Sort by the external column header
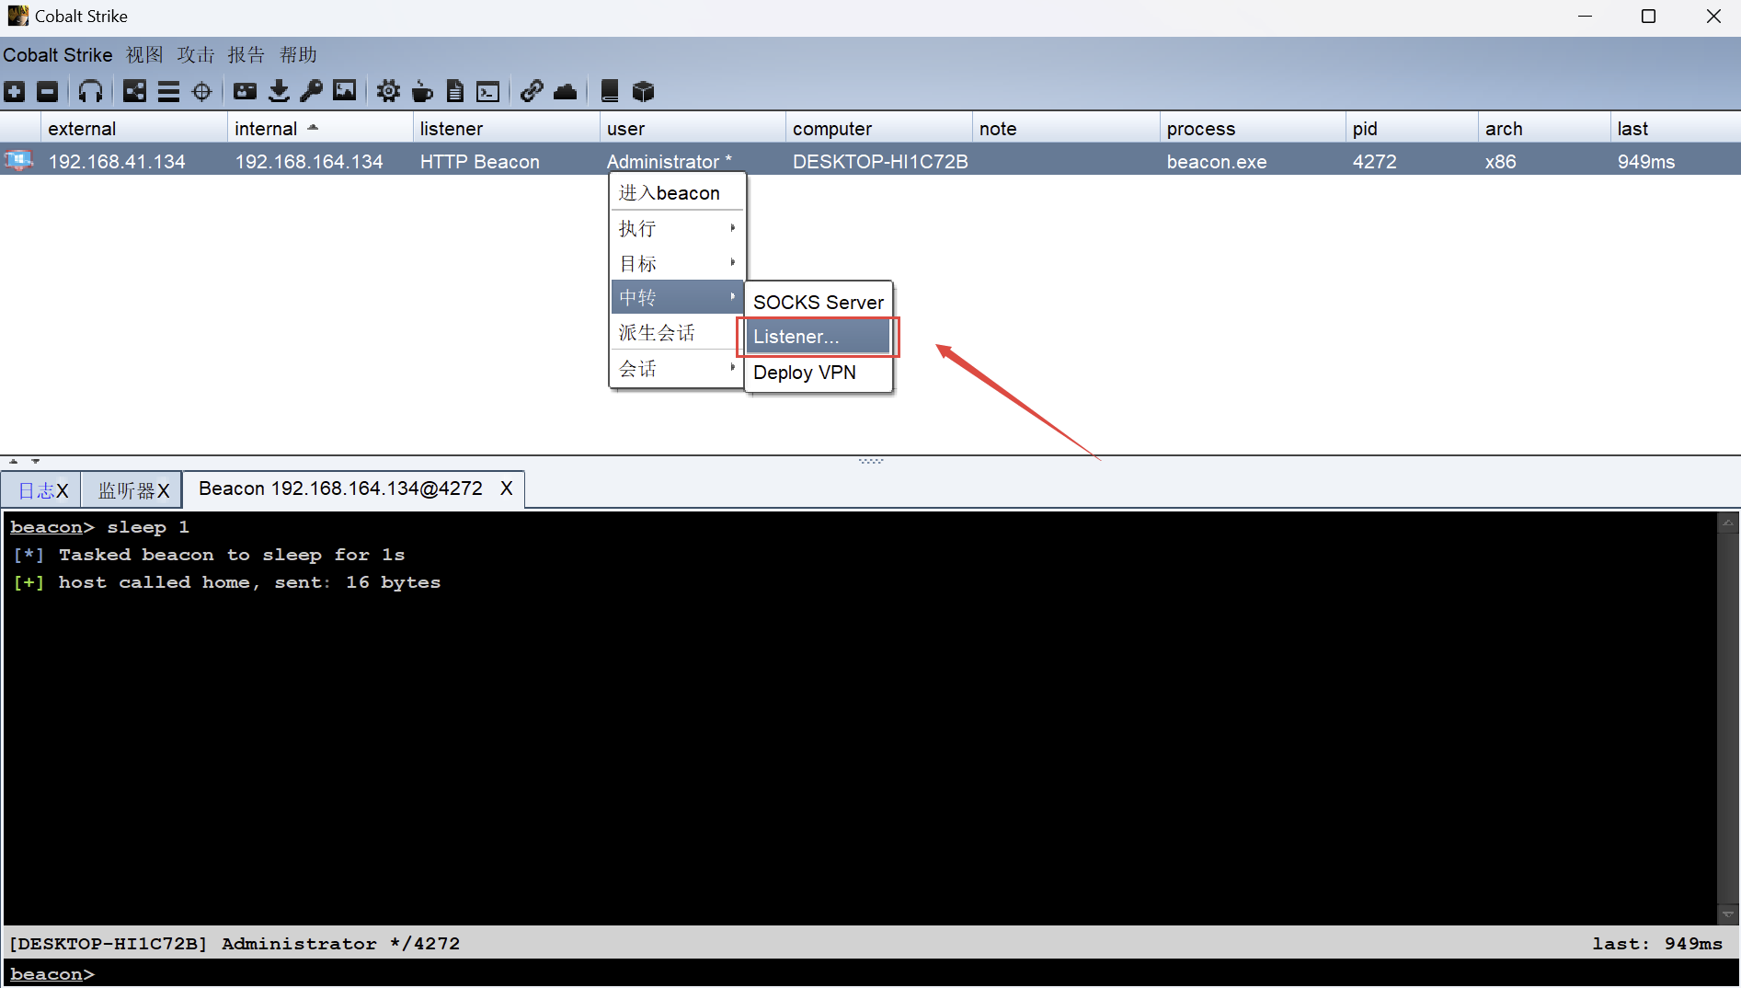Image resolution: width=1741 pixels, height=988 pixels. point(134,129)
